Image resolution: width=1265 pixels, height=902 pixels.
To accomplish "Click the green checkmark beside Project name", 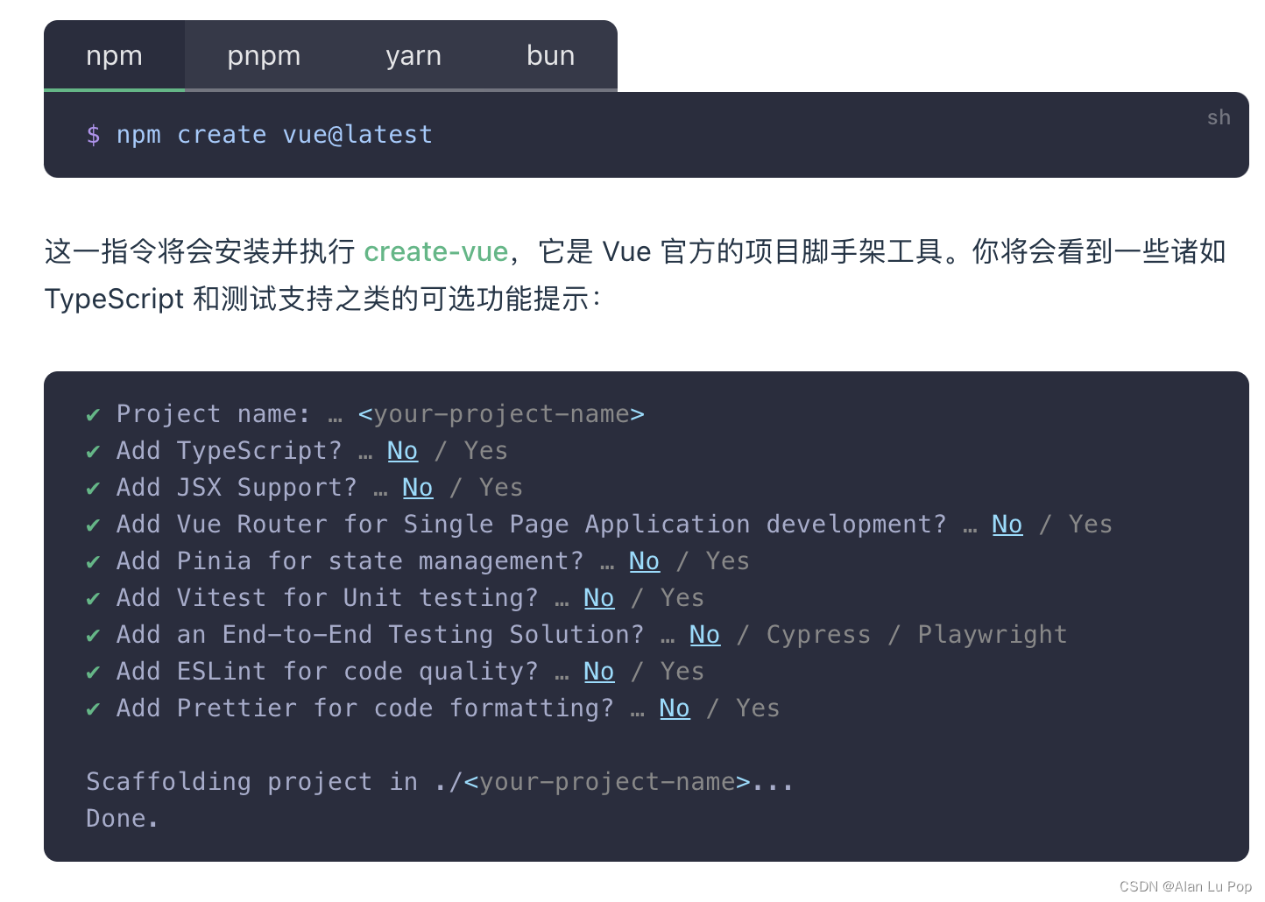I will pyautogui.click(x=93, y=413).
